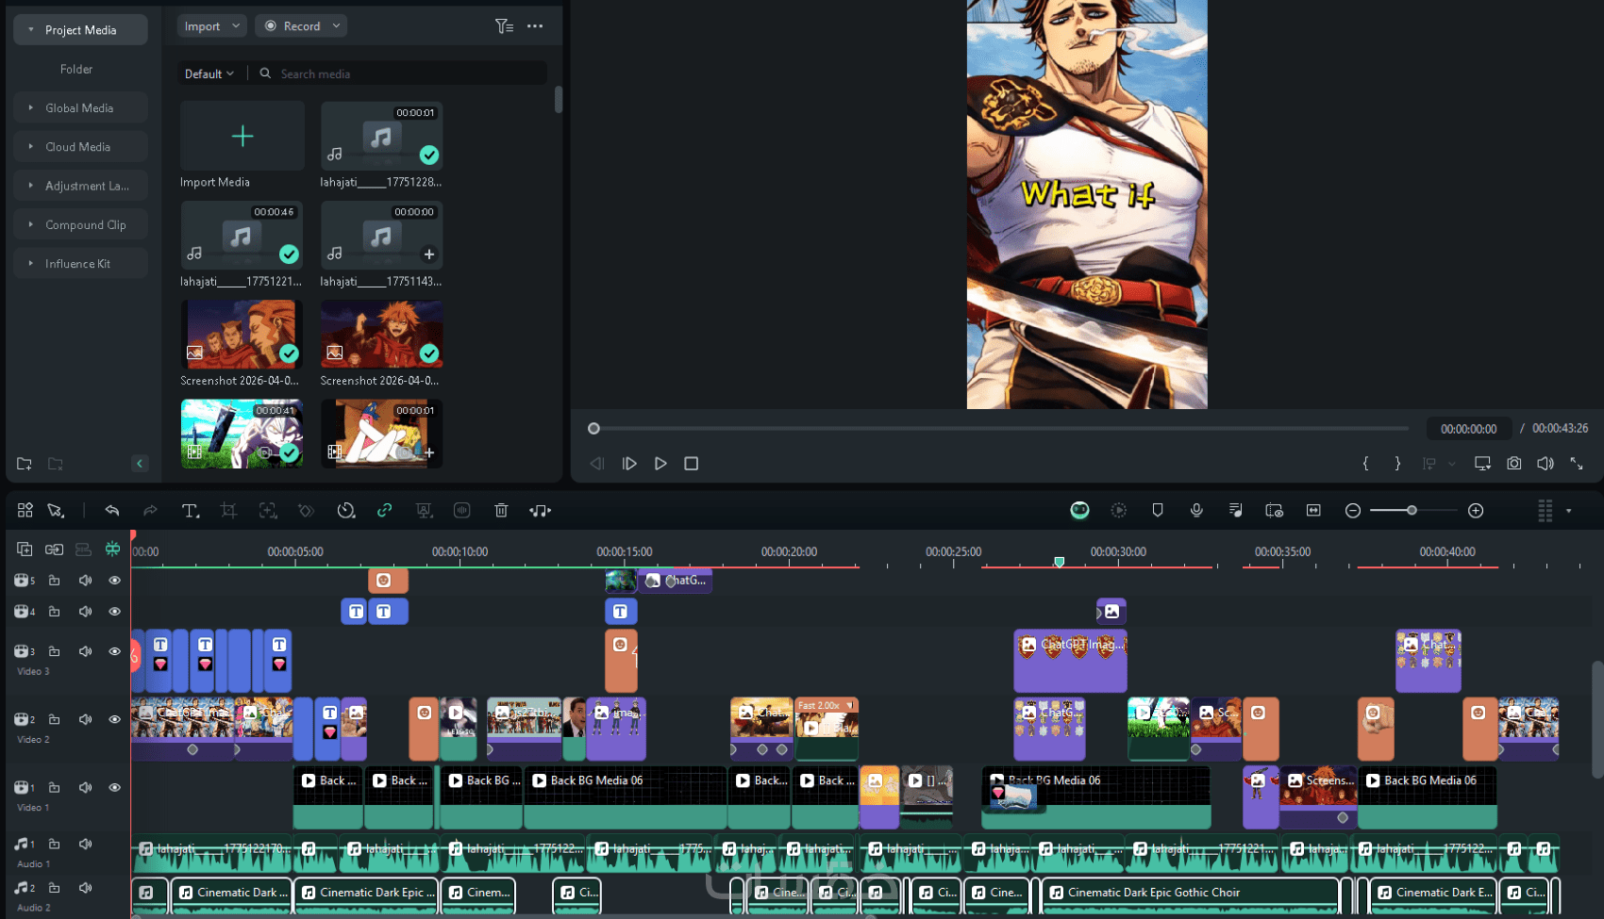
Task: Activate the Crop tool
Action: click(228, 511)
